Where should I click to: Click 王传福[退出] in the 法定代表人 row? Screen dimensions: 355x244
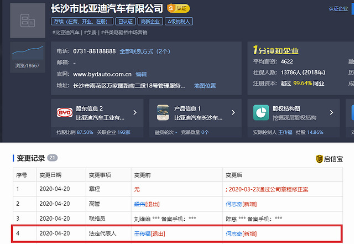click(x=150, y=234)
